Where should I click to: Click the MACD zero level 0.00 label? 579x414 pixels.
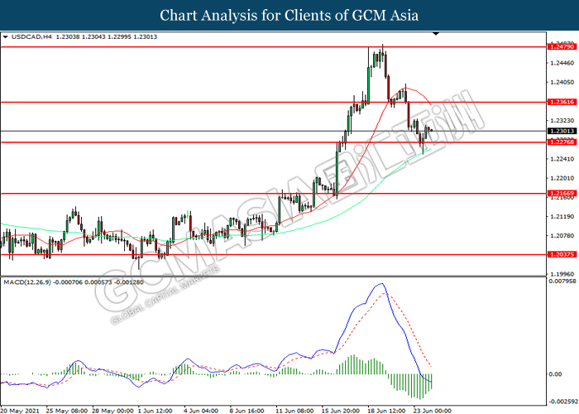pyautogui.click(x=555, y=374)
